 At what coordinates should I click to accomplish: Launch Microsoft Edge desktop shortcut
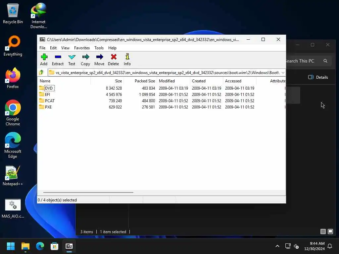(13, 146)
